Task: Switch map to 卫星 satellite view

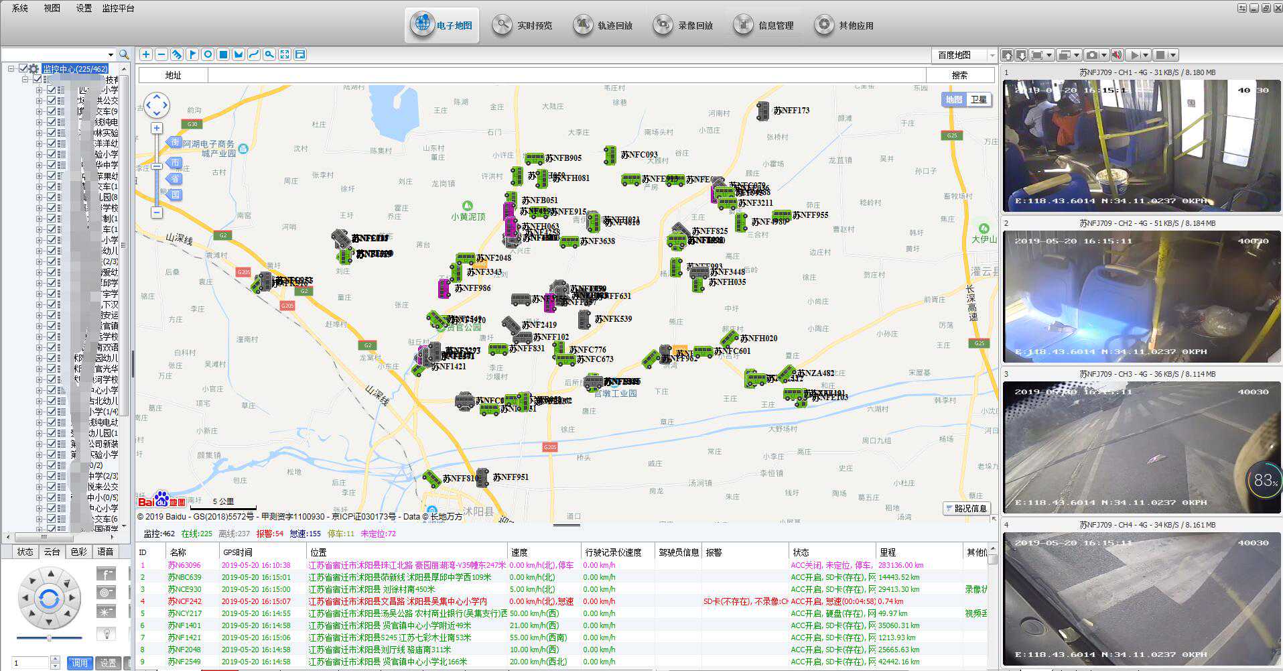Action: pyautogui.click(x=979, y=99)
